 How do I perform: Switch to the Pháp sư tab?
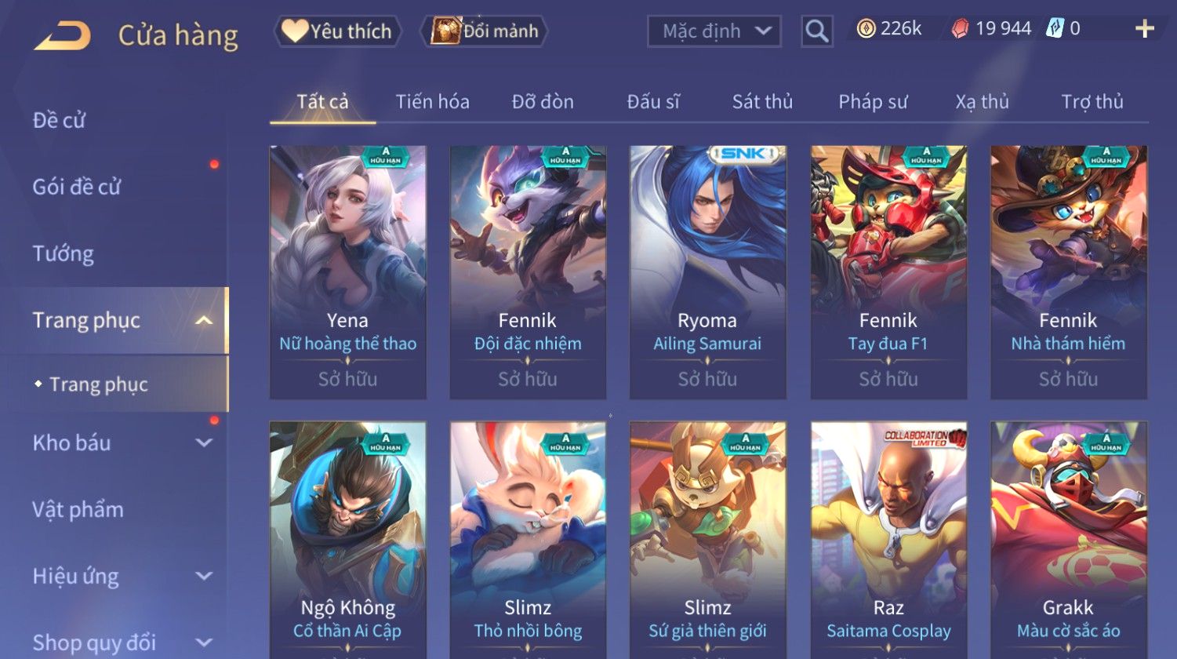point(873,102)
